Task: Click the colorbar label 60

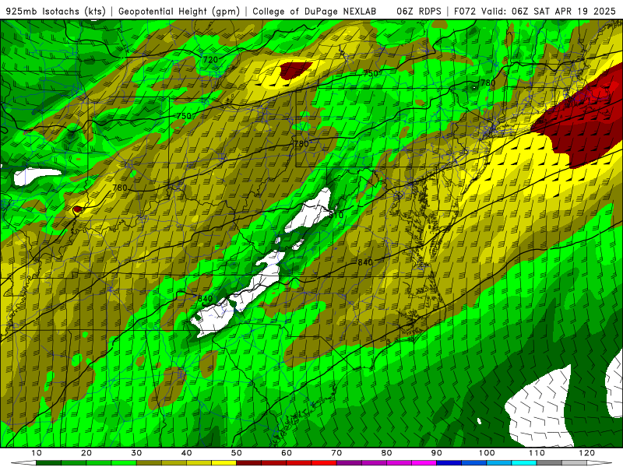Action: (x=287, y=453)
